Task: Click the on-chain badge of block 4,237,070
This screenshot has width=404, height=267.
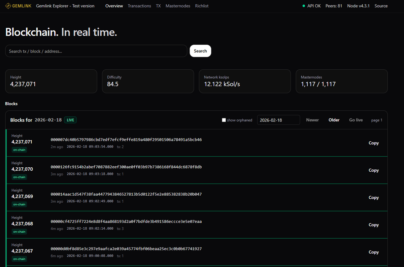Action: (19, 177)
